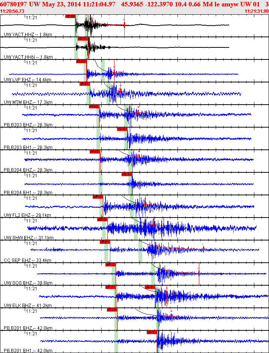The image size is (269, 353).
Task: Click the label UW YACT HHZ -- 1.8km
Action: point(28,35)
